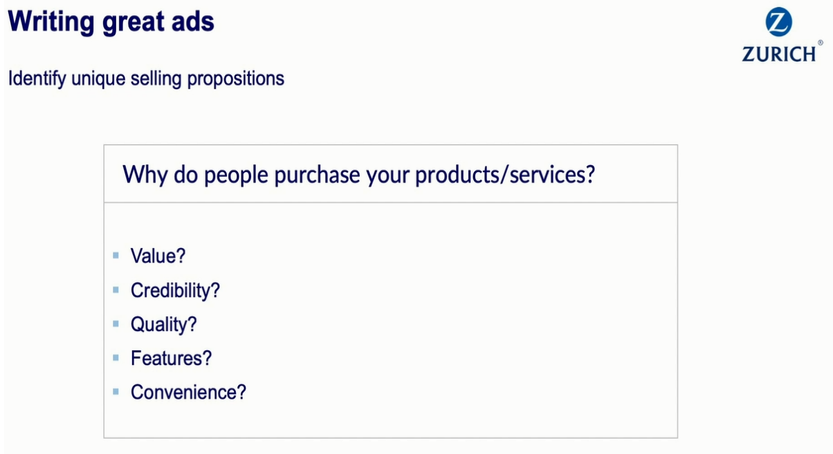Click the square bullet beside Credibility?

click(116, 290)
